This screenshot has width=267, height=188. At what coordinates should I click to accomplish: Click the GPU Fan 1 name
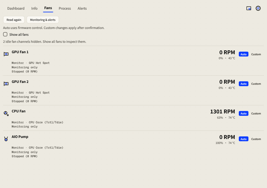[20, 52]
